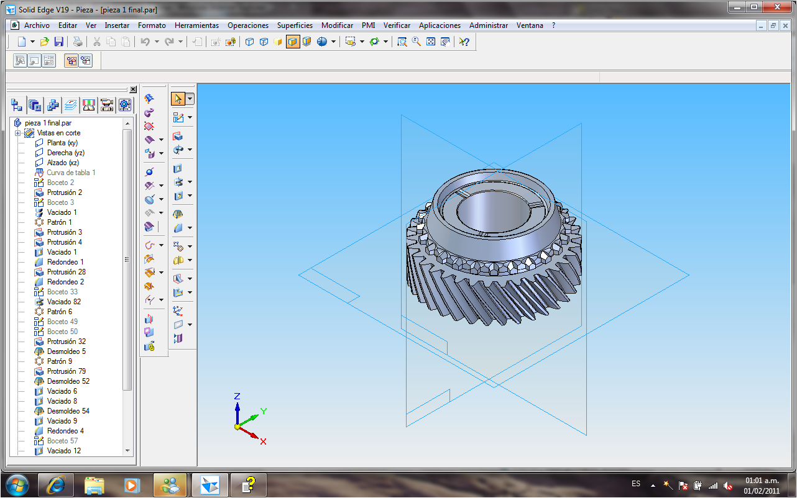Click the Revolved Protrusion icon

pyautogui.click(x=178, y=150)
